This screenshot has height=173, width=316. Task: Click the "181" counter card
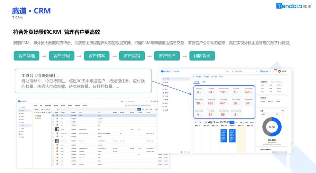223,91
